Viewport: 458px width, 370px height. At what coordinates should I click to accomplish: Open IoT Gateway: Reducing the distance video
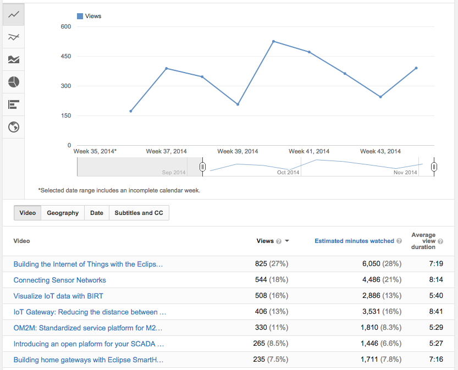click(90, 312)
